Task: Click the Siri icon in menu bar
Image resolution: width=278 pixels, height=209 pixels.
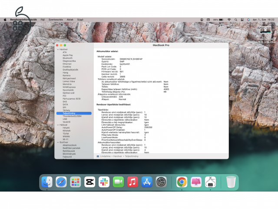Action: coord(248,20)
